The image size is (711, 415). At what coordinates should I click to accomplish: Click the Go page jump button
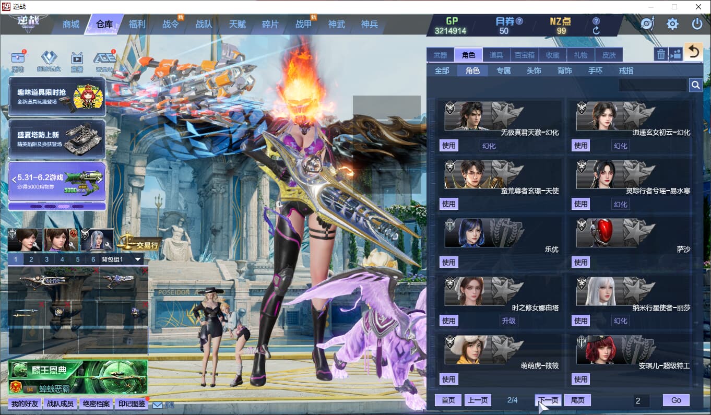tap(676, 400)
